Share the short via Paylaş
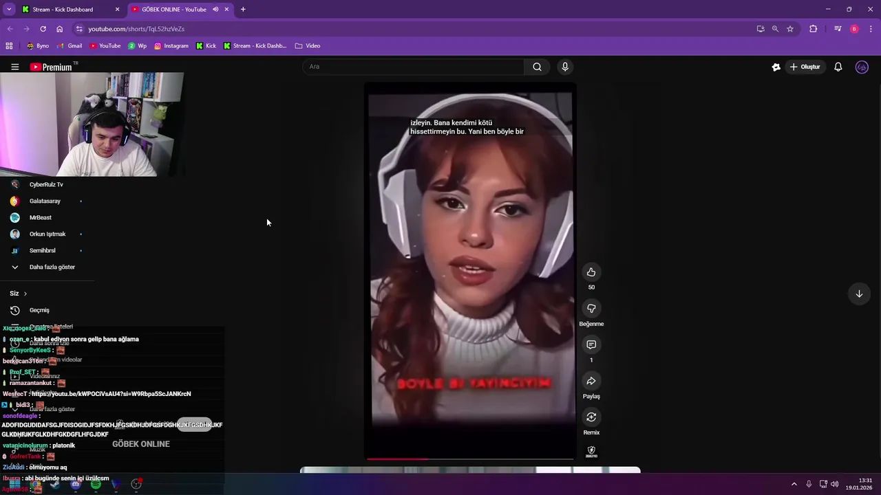881x495 pixels. (x=591, y=381)
